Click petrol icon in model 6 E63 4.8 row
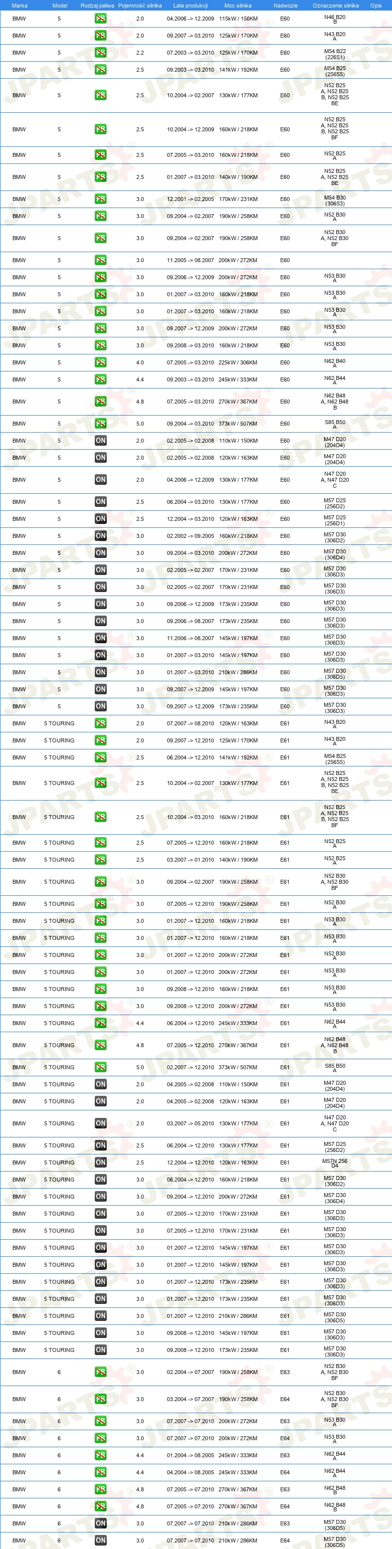 coord(100,1489)
